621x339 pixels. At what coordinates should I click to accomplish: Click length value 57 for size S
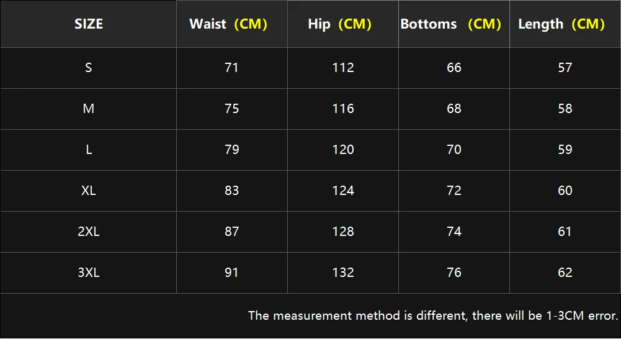pyautogui.click(x=565, y=68)
